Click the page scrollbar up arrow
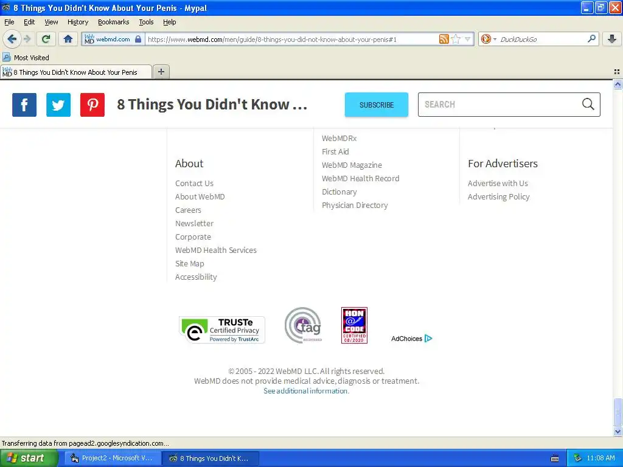623x467 pixels. pyautogui.click(x=618, y=84)
